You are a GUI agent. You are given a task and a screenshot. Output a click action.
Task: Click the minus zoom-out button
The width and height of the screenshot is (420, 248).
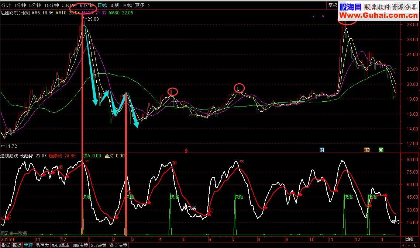coord(409,245)
